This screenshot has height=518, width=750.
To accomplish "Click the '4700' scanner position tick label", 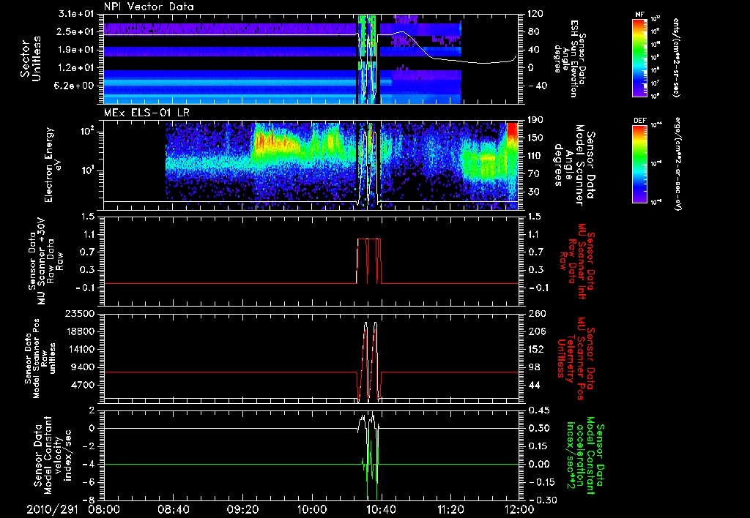I will coord(83,385).
